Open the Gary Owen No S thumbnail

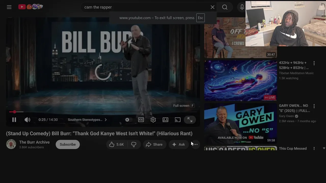(240, 123)
